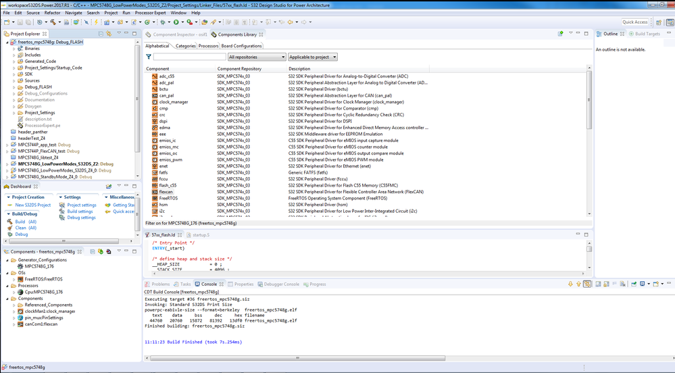This screenshot has height=373, width=675.
Task: Click the Build (All) link in Dashboard
Action: tap(26, 222)
